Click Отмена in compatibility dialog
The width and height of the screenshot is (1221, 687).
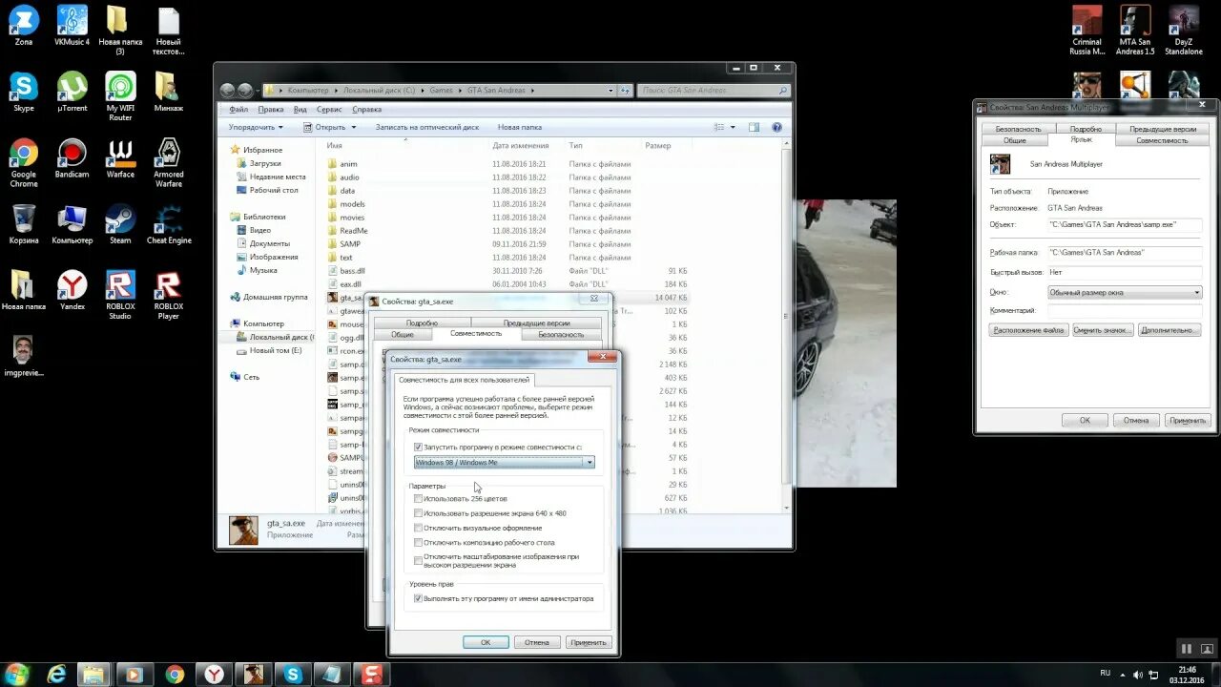tap(537, 642)
